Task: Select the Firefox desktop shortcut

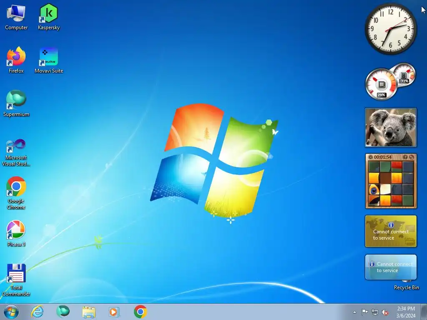Action: pyautogui.click(x=16, y=60)
